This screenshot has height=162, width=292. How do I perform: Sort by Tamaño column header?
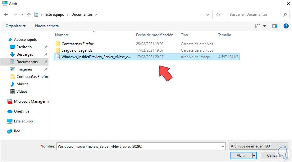(225, 35)
